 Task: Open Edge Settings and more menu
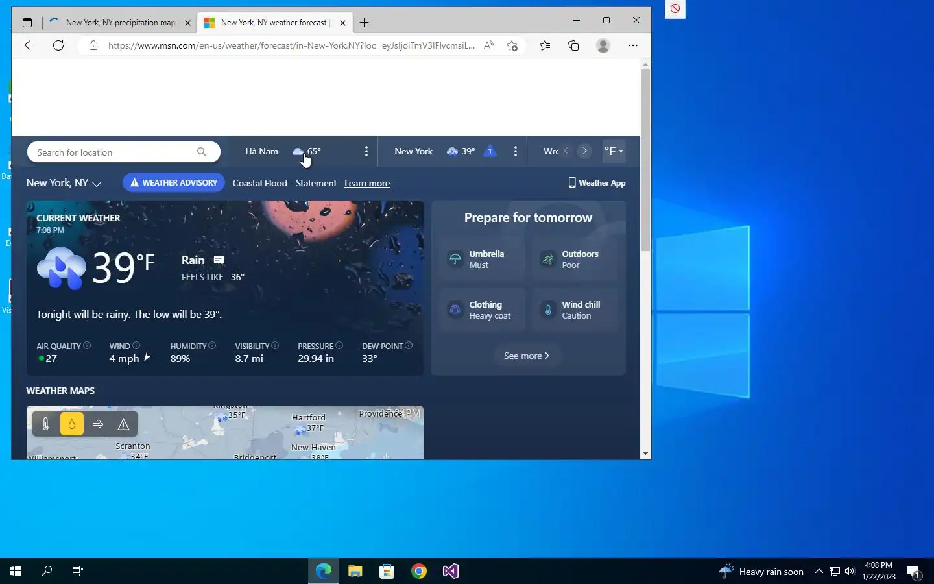(633, 45)
